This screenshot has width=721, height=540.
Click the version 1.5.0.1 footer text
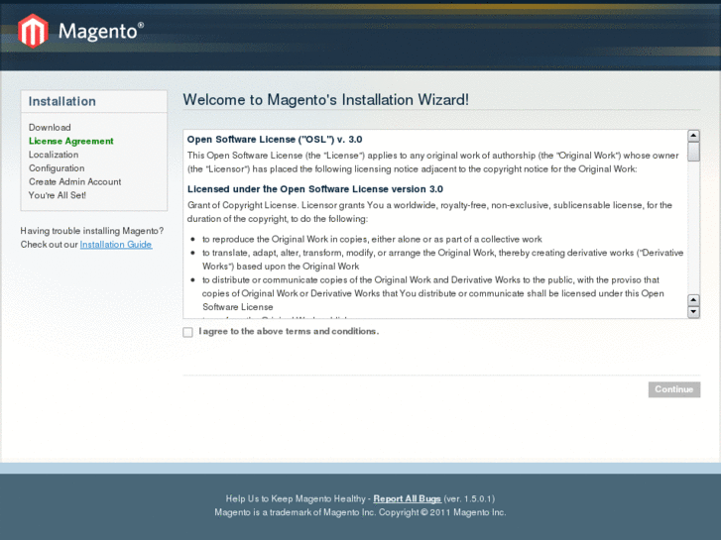(469, 498)
